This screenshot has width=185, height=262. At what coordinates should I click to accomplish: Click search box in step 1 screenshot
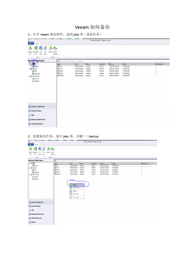113,61
